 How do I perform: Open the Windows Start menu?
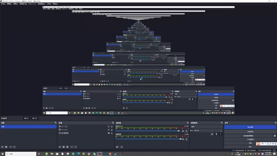[x=2, y=154]
